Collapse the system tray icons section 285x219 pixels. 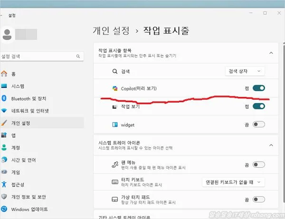point(271,145)
